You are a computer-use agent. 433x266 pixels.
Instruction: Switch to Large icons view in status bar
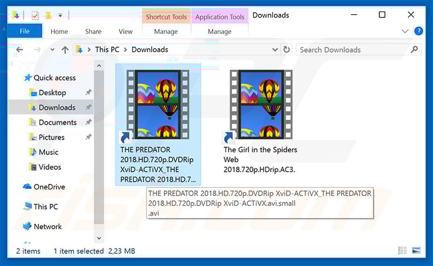coord(416,250)
